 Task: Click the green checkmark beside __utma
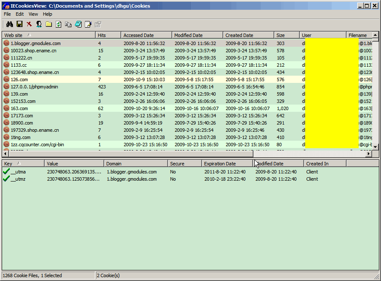[6, 172]
